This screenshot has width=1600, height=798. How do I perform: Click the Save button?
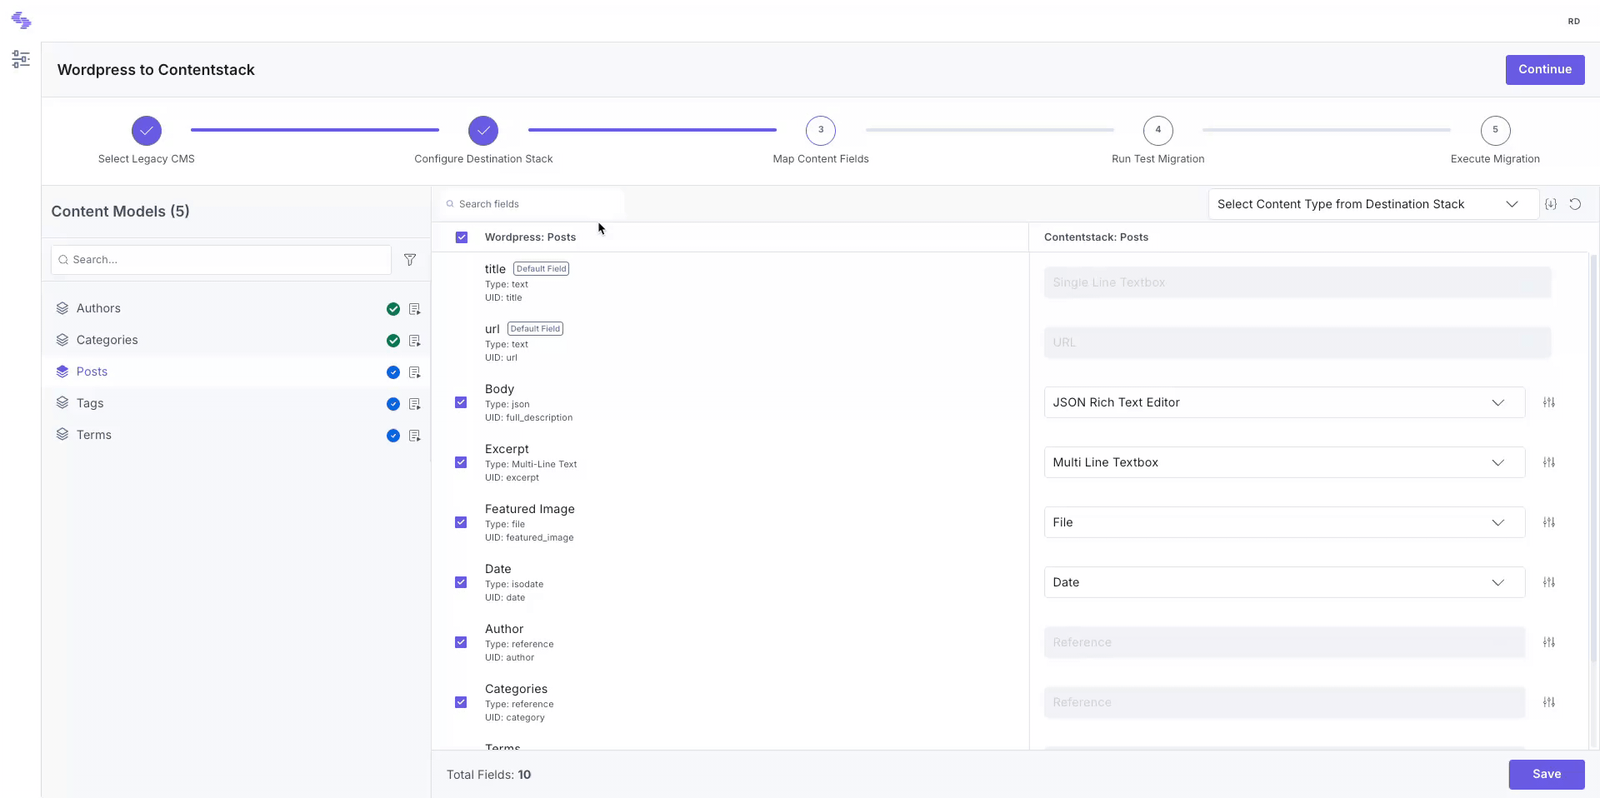(x=1547, y=775)
